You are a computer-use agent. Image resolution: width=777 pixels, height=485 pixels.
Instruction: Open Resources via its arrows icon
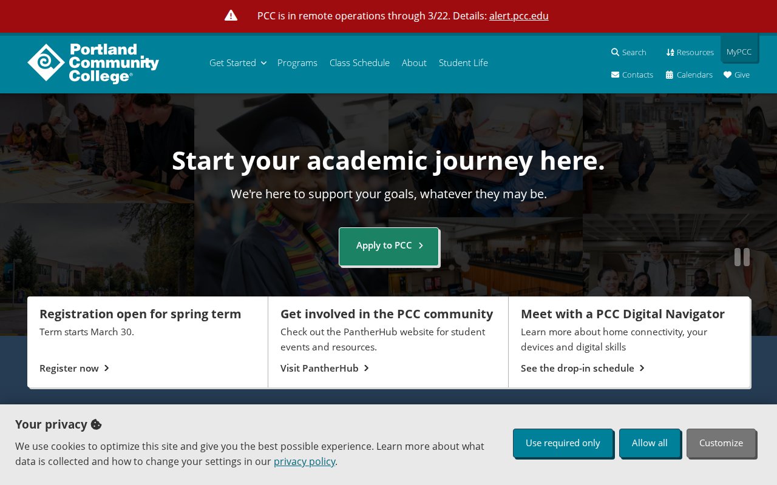coord(670,52)
